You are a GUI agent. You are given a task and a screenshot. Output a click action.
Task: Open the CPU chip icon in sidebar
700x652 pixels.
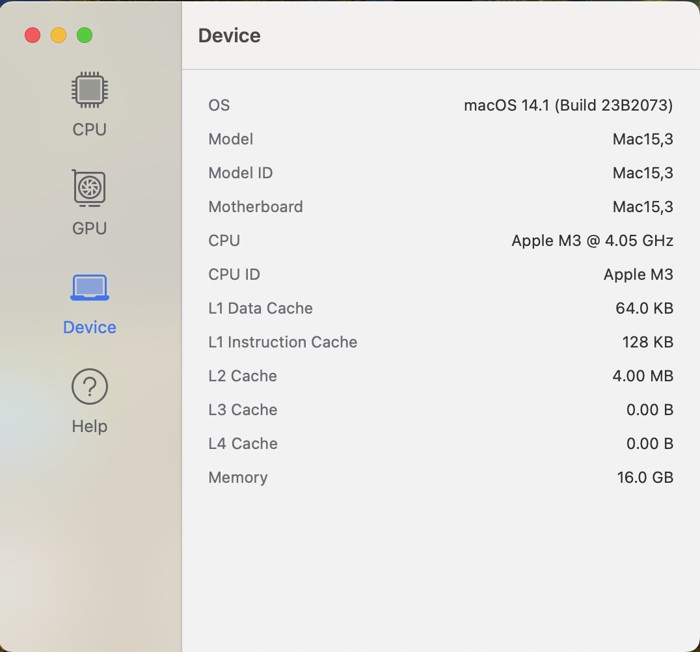(x=90, y=90)
